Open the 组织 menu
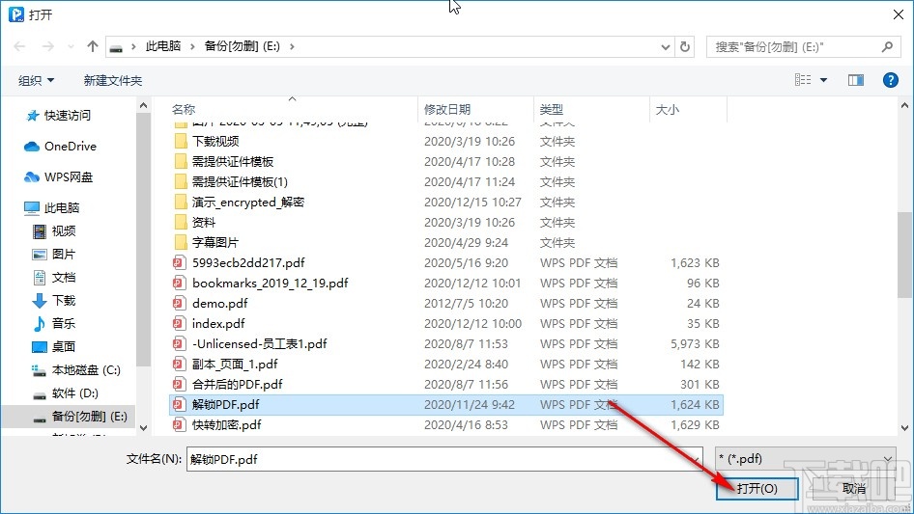Image resolution: width=914 pixels, height=514 pixels. click(36, 80)
